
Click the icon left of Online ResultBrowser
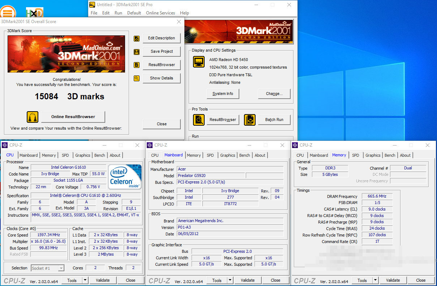pyautogui.click(x=33, y=117)
